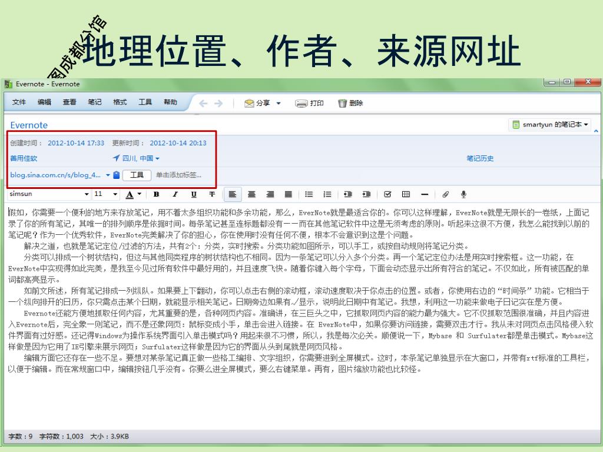The width and height of the screenshot is (603, 452).
Task: Decrease the indent
Action: pos(348,194)
